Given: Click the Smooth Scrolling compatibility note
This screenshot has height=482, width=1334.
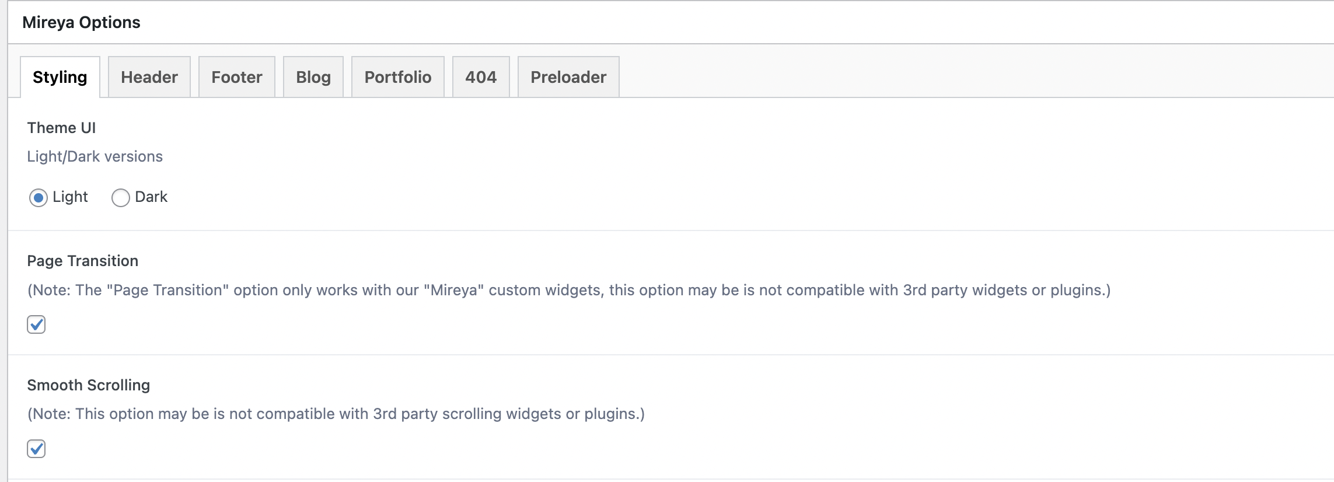Looking at the screenshot, I should [x=336, y=414].
